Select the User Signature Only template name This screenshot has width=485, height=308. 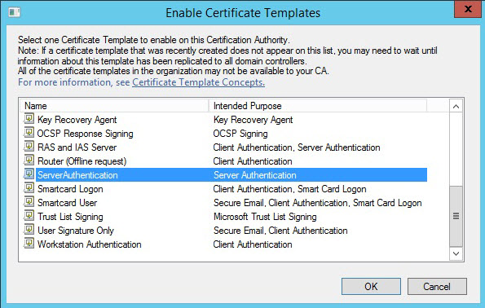point(76,231)
